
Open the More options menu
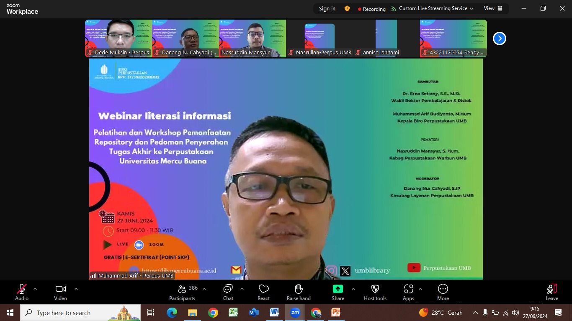443,292
